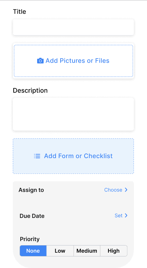Click inside the Description text box
Viewport: 147px width, 268px height.
[73, 114]
